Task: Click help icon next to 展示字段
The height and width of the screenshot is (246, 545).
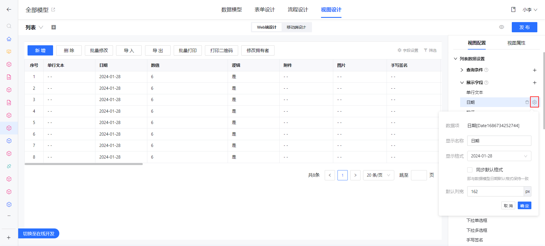Action: click(486, 83)
